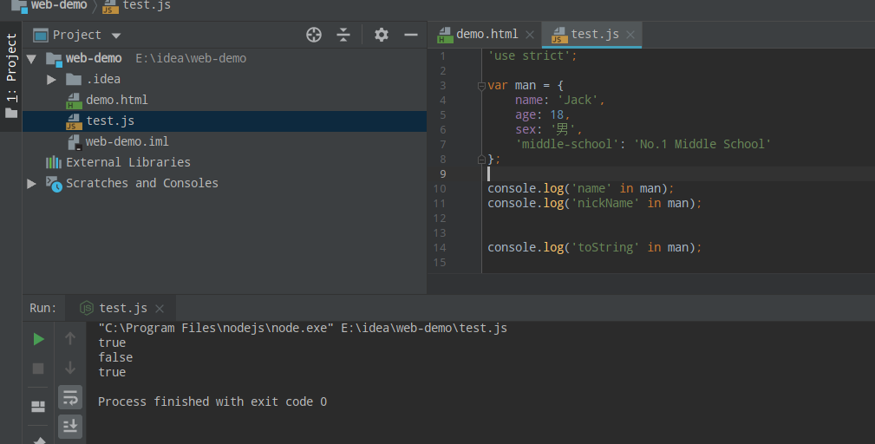Expand Scratches and Consoles node
Image resolution: width=875 pixels, height=444 pixels.
click(32, 184)
